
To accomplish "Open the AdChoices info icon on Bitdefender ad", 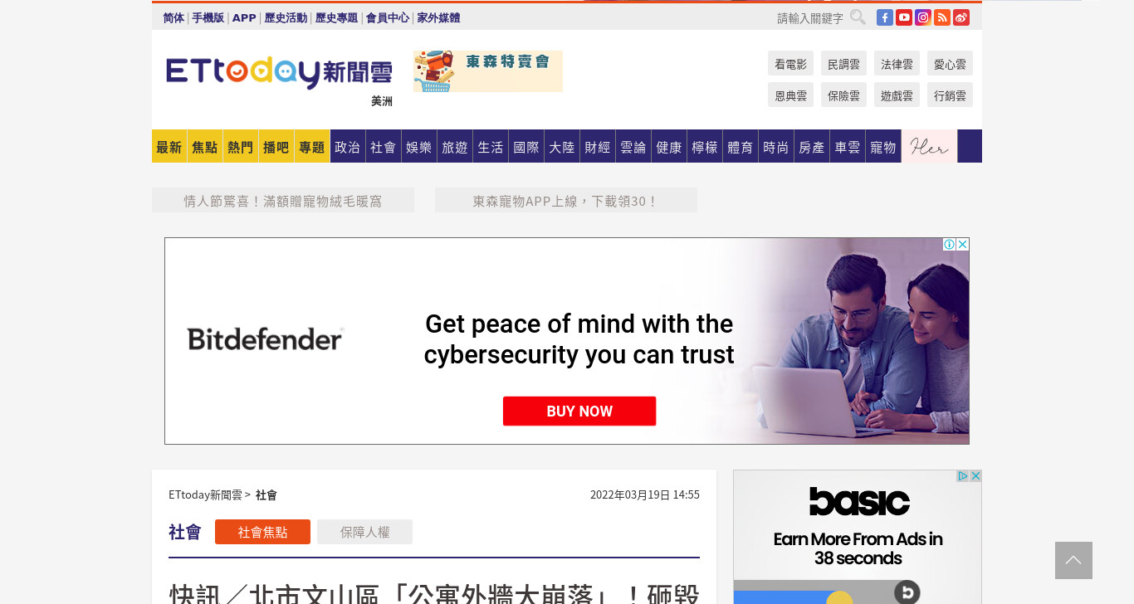I will [950, 244].
